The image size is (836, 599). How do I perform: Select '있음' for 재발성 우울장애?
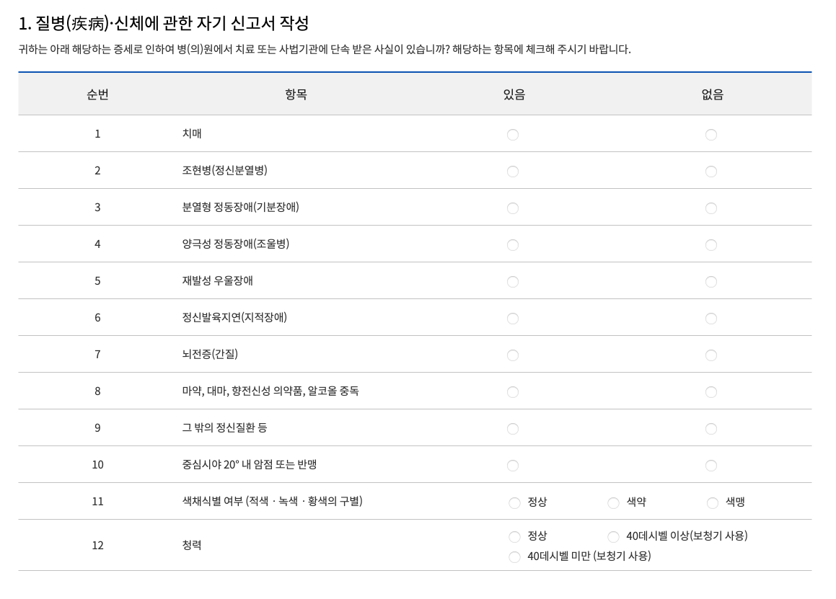tap(513, 281)
